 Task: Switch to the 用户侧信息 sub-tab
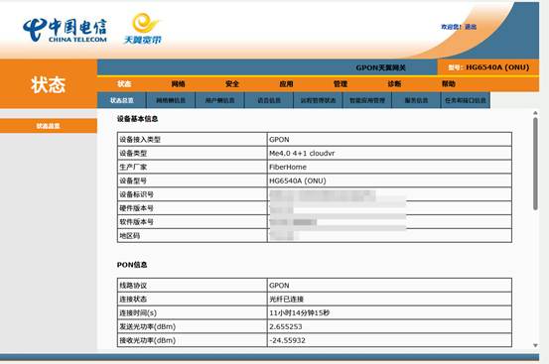coord(219,100)
